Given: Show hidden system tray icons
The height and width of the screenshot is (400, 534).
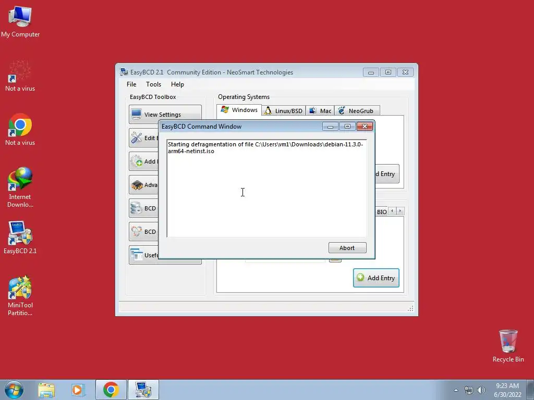Looking at the screenshot, I should coord(456,390).
